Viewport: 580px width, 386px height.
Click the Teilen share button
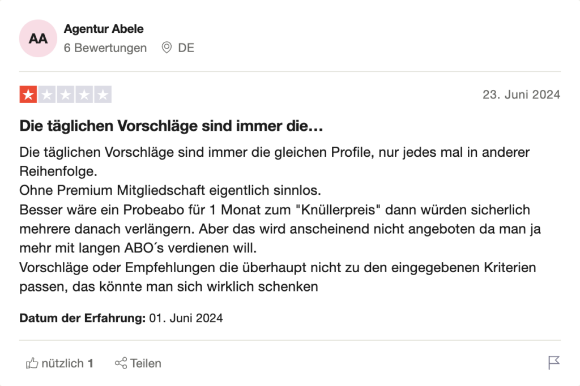138,363
